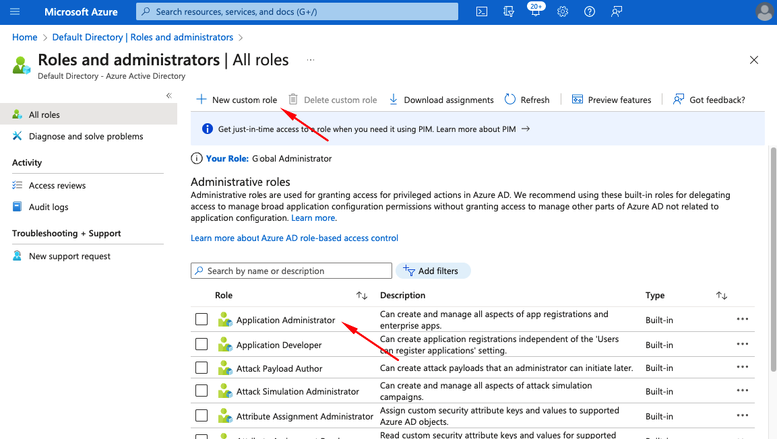Open the Directories and subscriptions filter icon
This screenshot has height=439, width=777.
click(x=508, y=11)
